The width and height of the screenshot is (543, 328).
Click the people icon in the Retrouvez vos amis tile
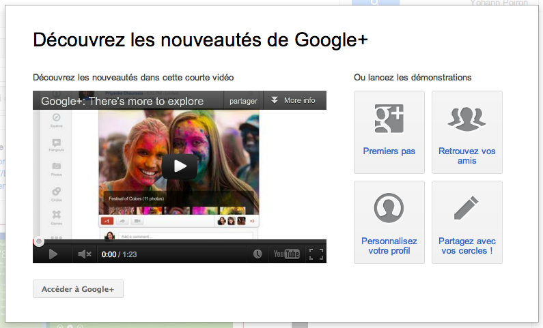pos(467,119)
